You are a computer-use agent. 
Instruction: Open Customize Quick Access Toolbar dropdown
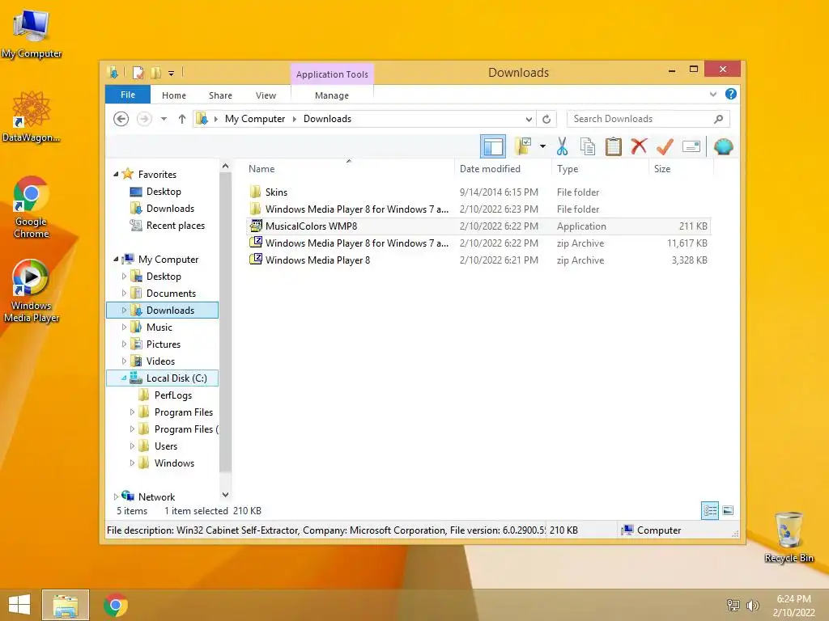click(x=171, y=74)
